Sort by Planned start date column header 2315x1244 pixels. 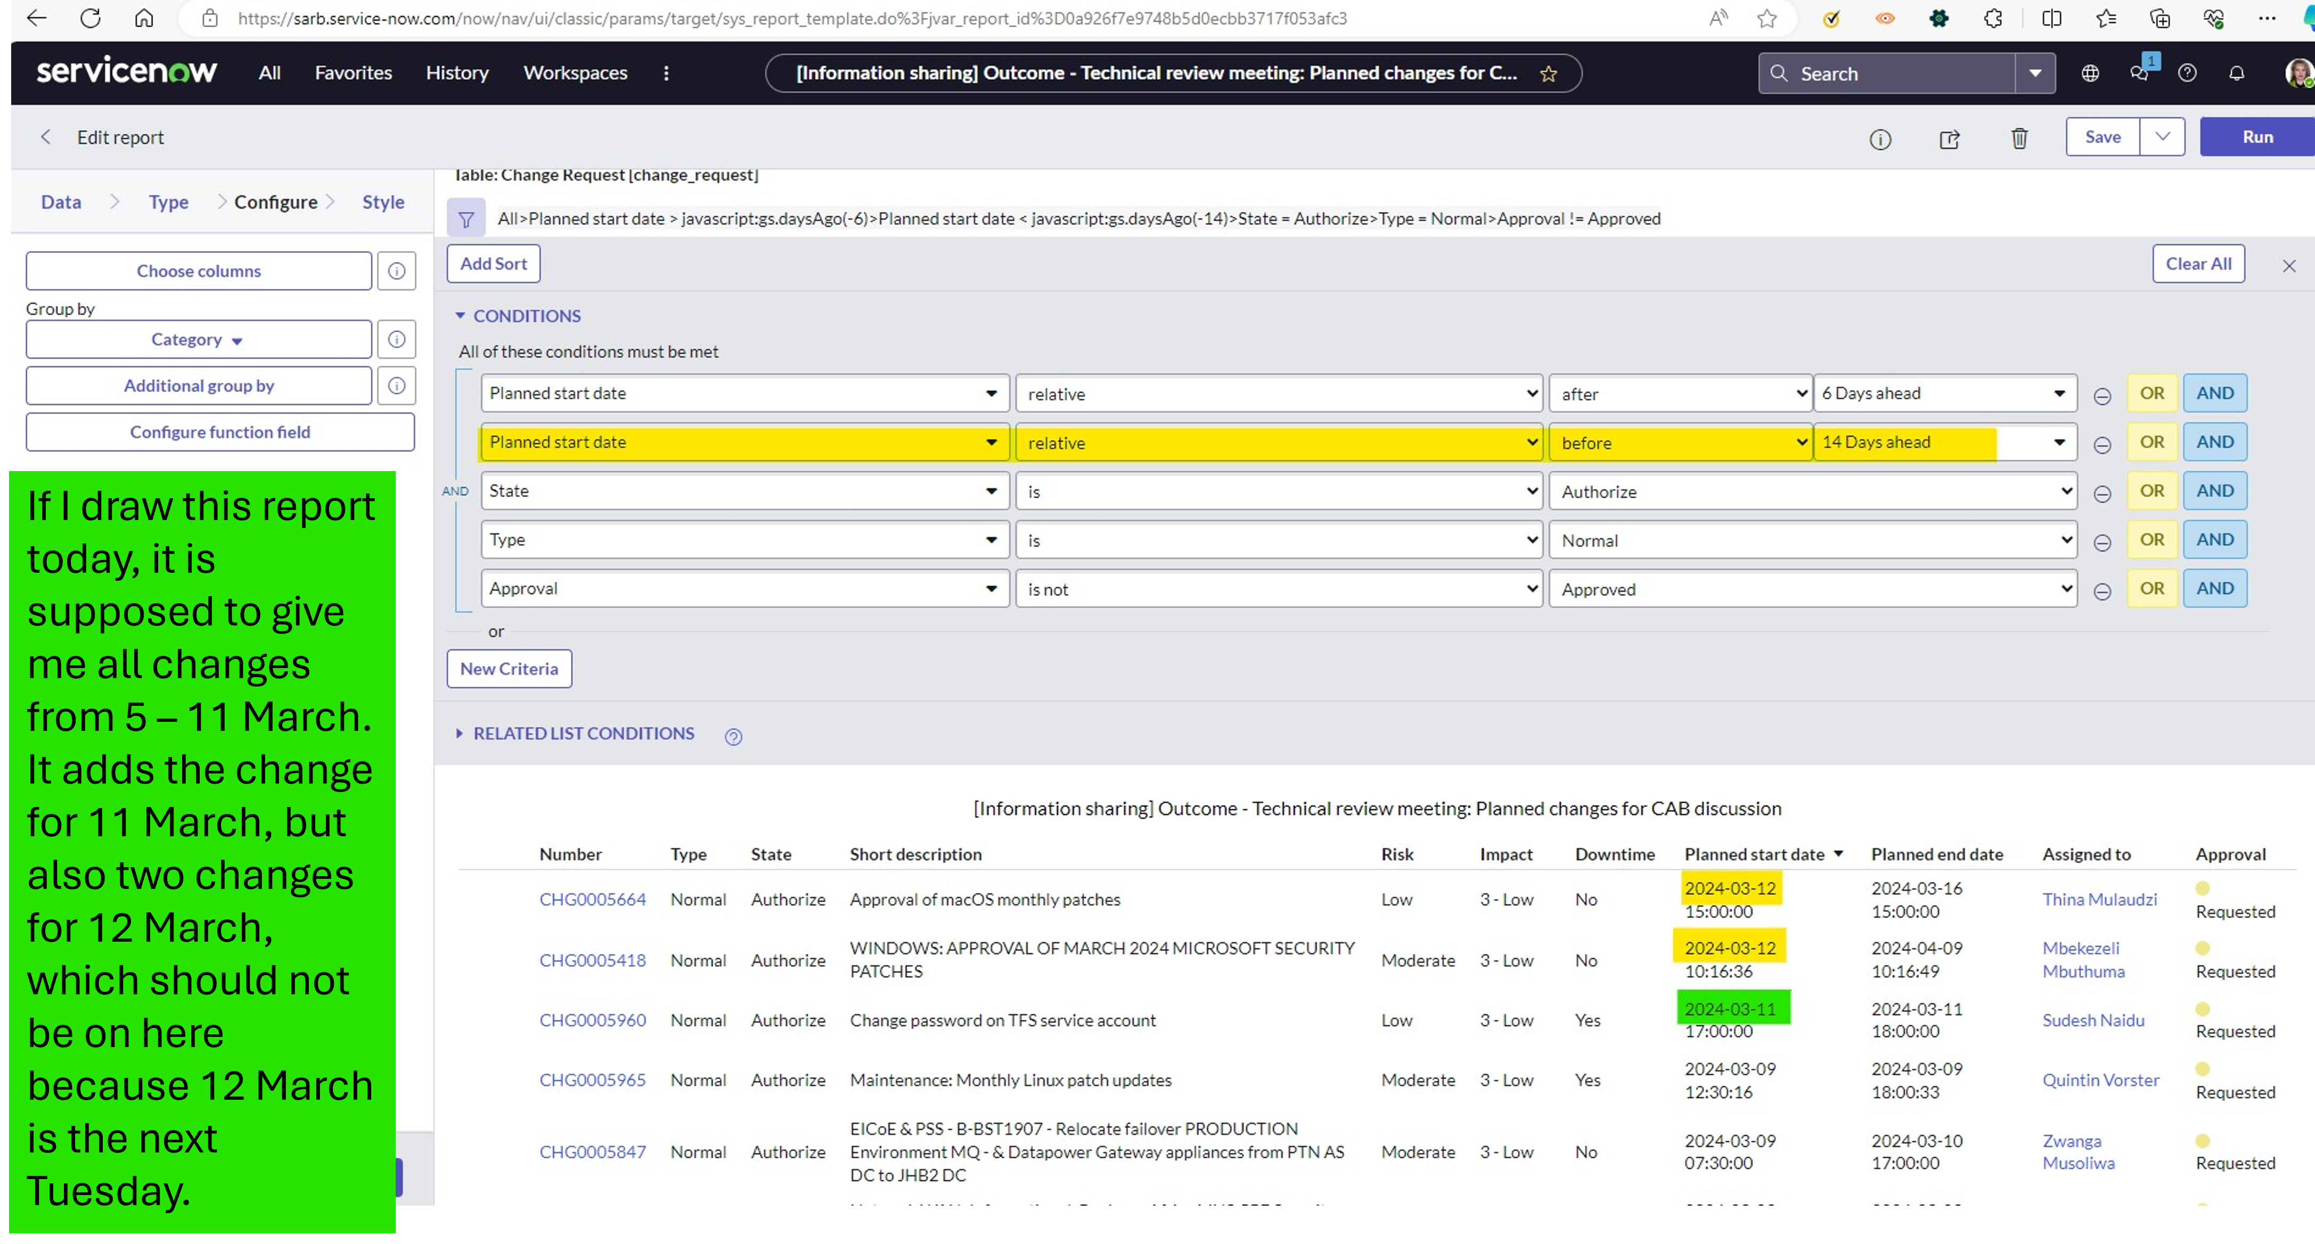(x=1753, y=855)
